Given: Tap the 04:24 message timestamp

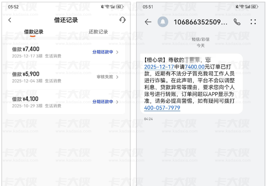Looking at the screenshot, I should [x=148, y=119].
